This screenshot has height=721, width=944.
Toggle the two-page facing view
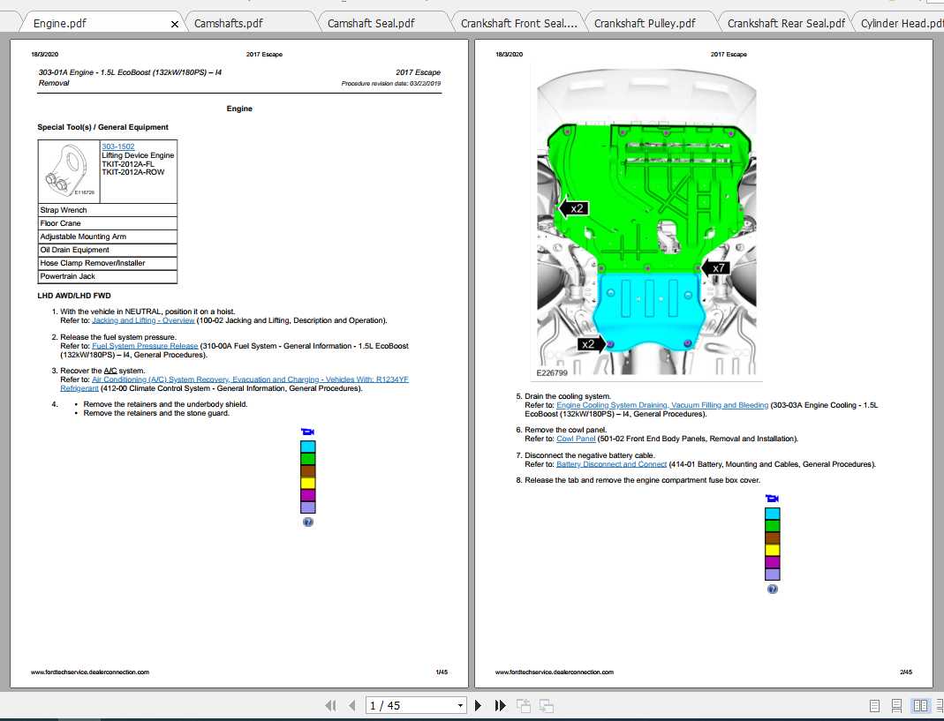(920, 705)
